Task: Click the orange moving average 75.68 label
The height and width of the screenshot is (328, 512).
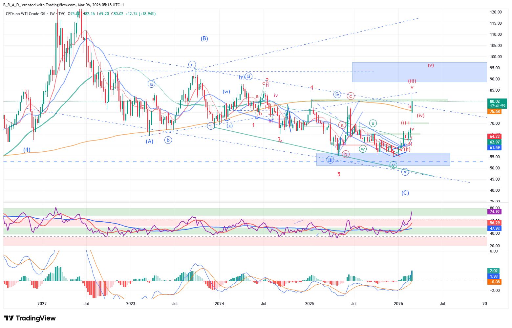Action: click(x=495, y=112)
